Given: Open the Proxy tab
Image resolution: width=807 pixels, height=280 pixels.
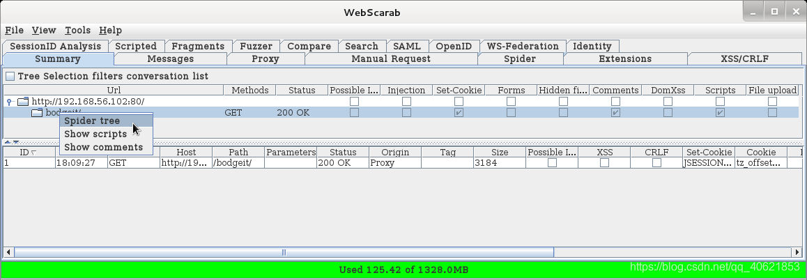Looking at the screenshot, I should [x=266, y=59].
